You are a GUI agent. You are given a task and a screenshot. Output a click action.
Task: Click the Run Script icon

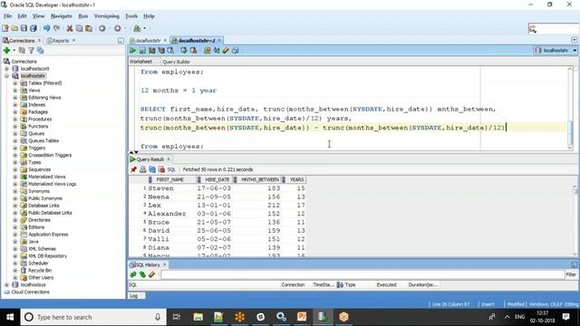(142, 51)
